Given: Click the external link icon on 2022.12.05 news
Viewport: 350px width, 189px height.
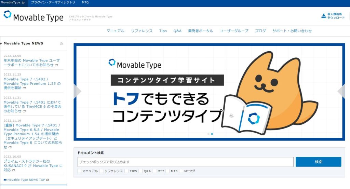Looking at the screenshot, I should coord(56,65).
